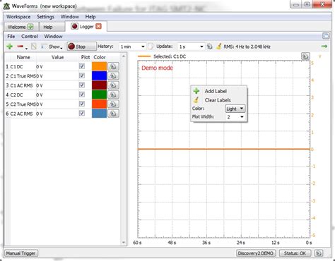Open the Plot Width dropdown
Screen dimensions: 335x261
point(235,117)
